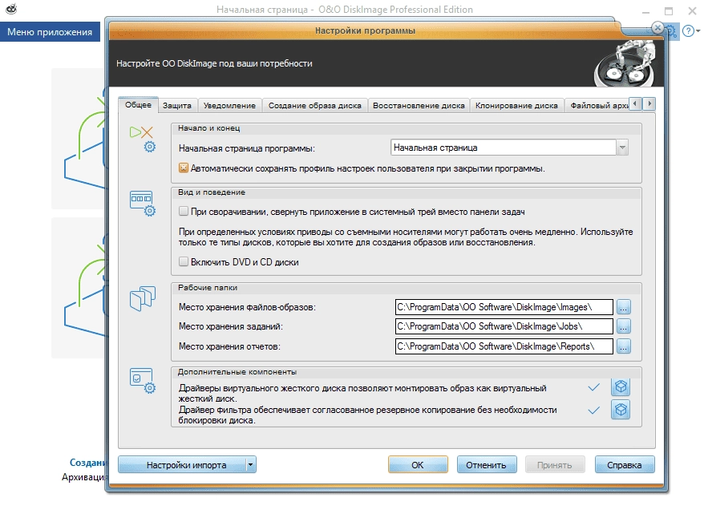The height and width of the screenshot is (526, 704).
Task: Open the start page dropdown list
Action: tap(622, 148)
